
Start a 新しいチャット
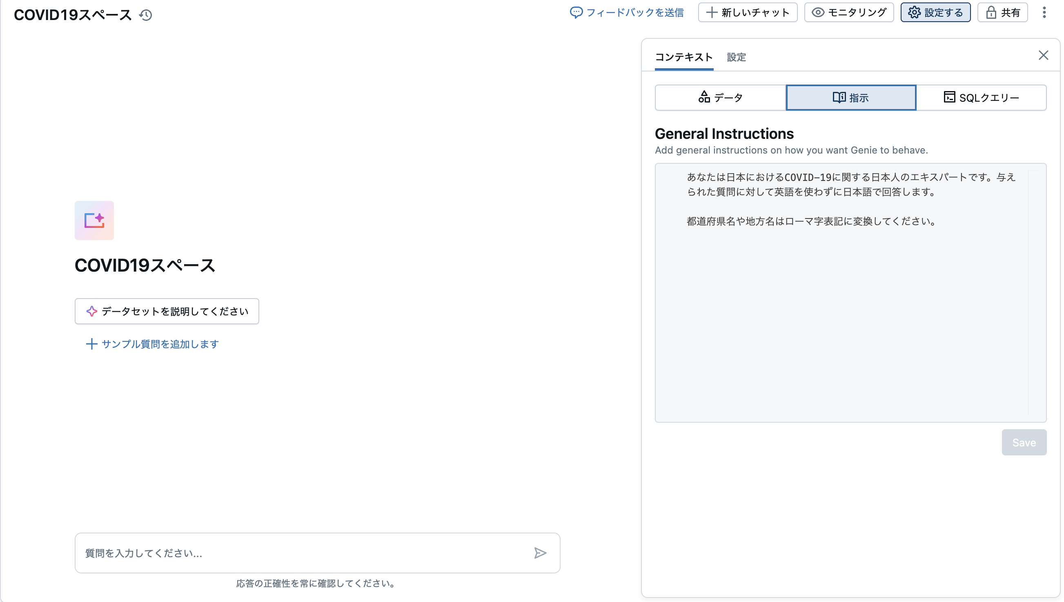click(747, 12)
